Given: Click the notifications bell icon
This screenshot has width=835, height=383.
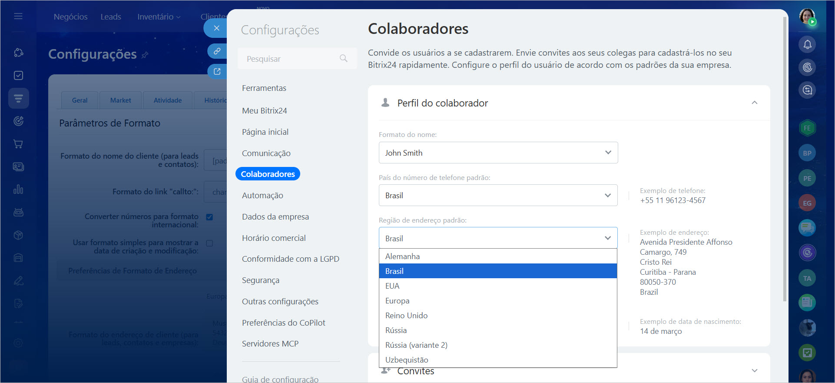Looking at the screenshot, I should pyautogui.click(x=807, y=44).
